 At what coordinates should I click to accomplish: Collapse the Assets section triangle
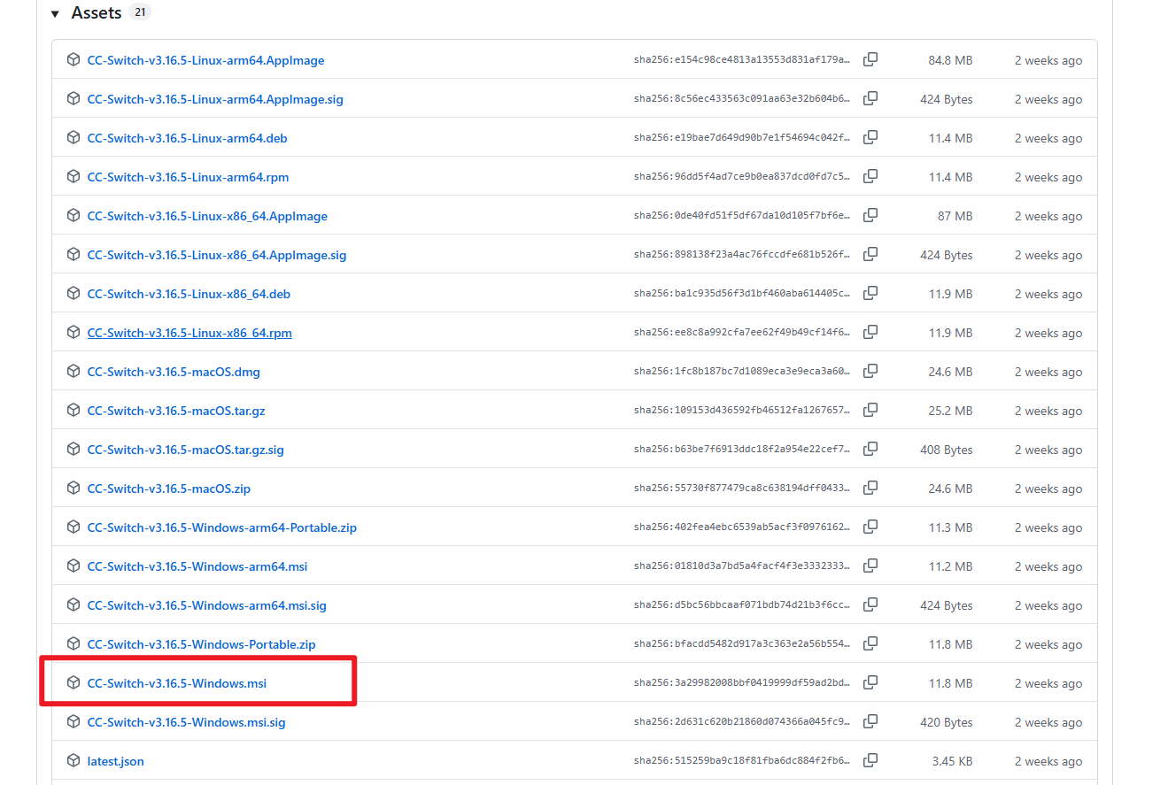click(55, 13)
